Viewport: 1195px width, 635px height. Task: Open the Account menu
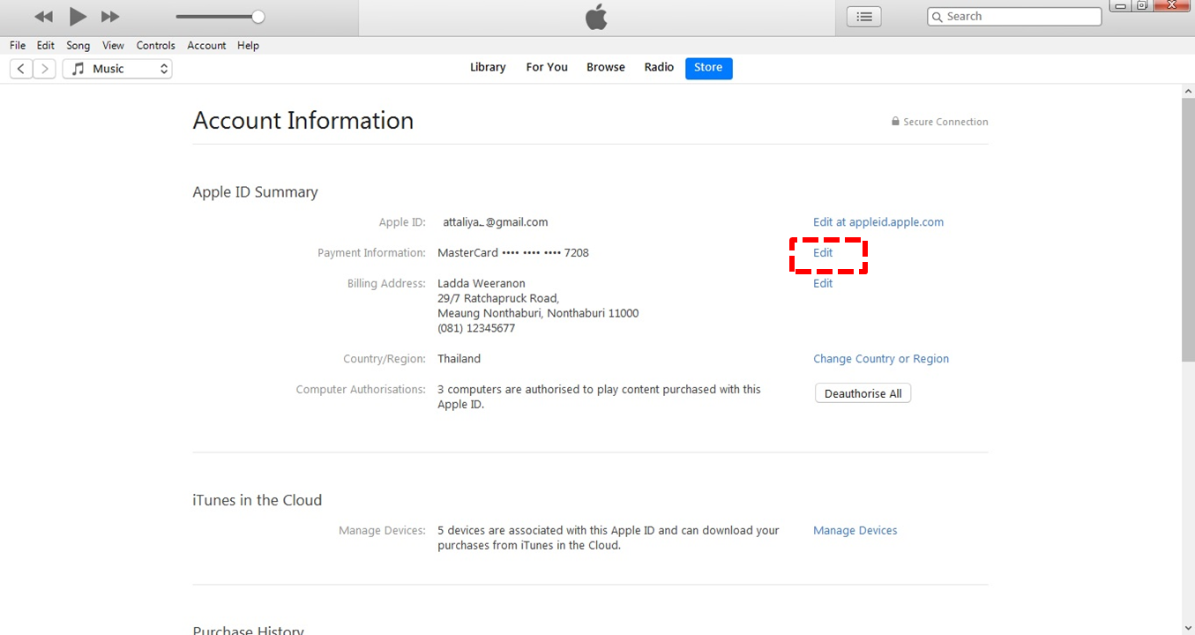coord(206,45)
